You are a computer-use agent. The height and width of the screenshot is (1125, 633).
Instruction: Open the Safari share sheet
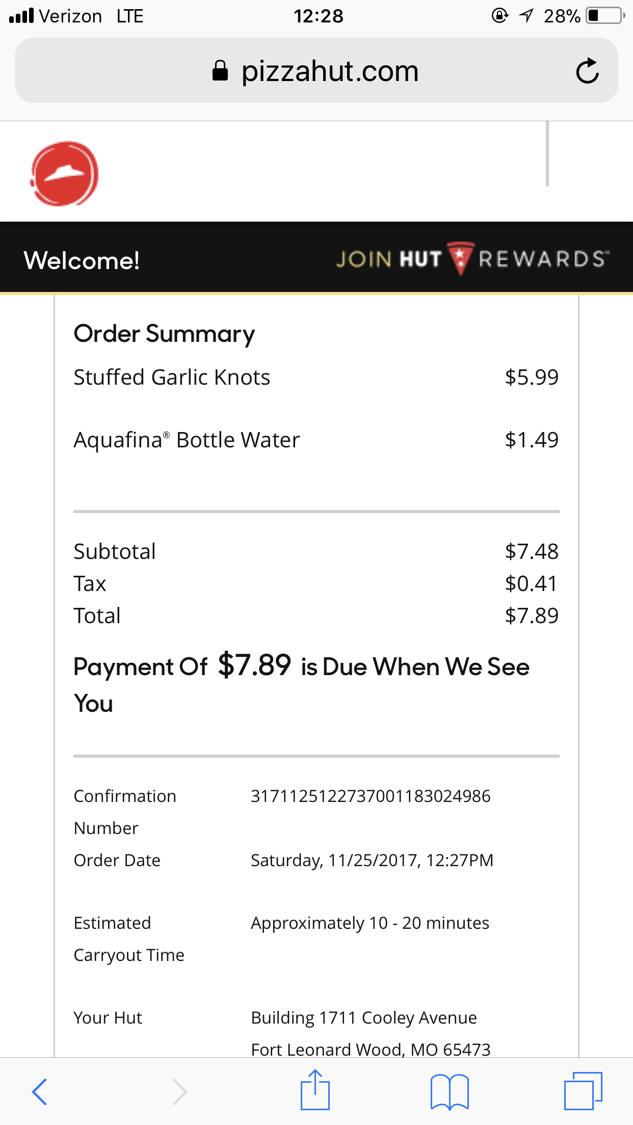pos(315,1090)
